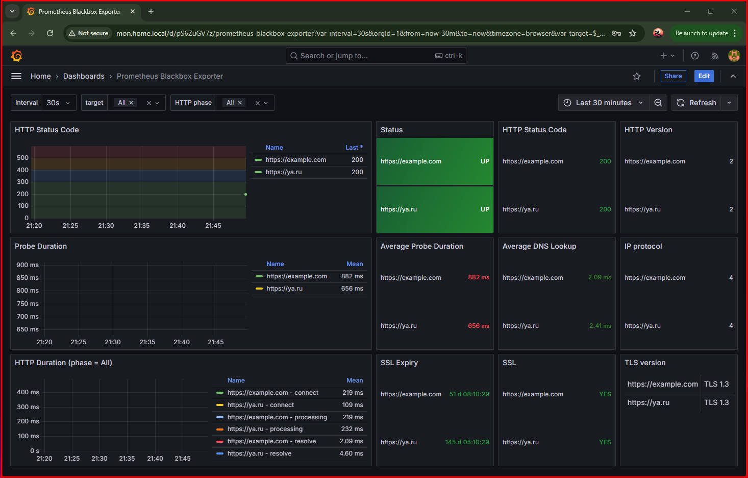The height and width of the screenshot is (478, 748).
Task: Expand the Interval 30s dropdown
Action: click(59, 103)
